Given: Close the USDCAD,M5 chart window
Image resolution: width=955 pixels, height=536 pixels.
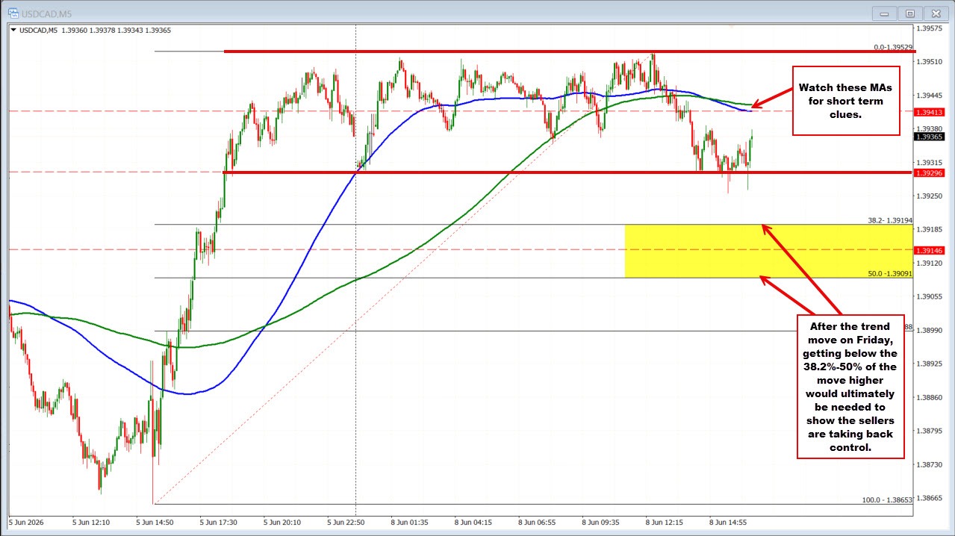Looking at the screenshot, I should 936,13.
